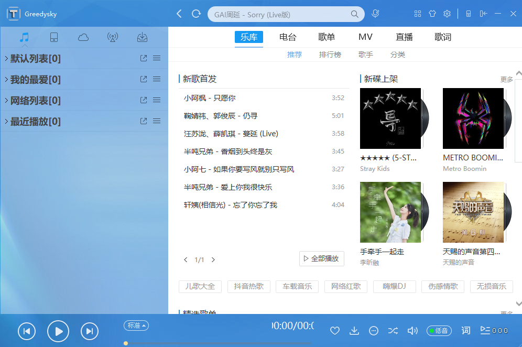Toggle the 低音 bass effect
Image resolution: width=522 pixels, height=347 pixels.
[x=439, y=331]
